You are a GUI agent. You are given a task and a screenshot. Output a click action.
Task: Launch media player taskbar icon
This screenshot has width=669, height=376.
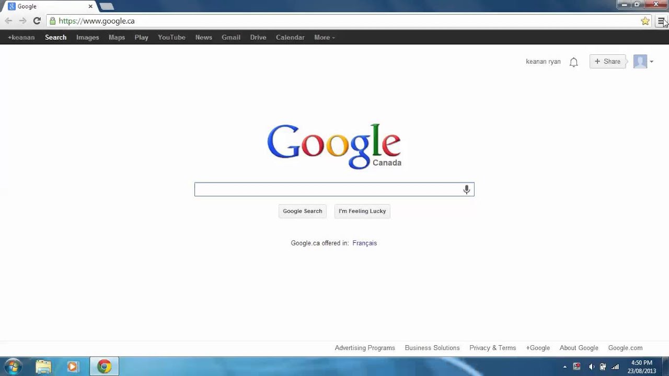tap(72, 367)
